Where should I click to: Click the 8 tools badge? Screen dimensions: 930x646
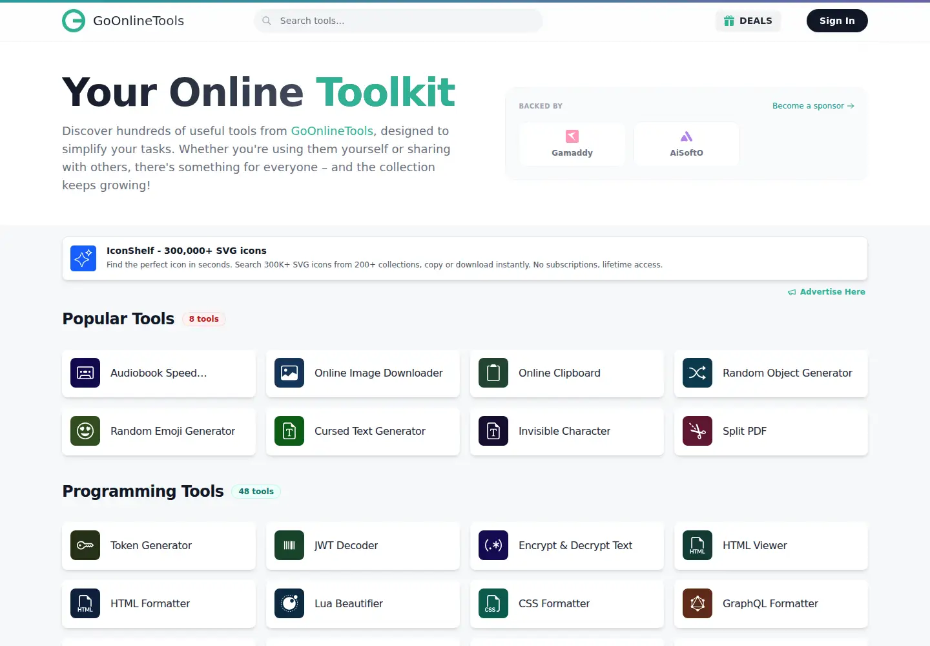click(204, 319)
